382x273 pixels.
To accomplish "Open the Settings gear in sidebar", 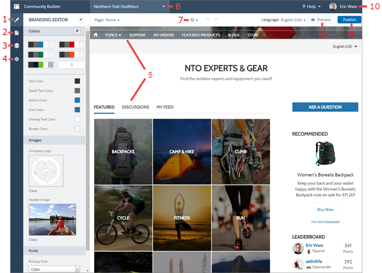I will coord(17,59).
